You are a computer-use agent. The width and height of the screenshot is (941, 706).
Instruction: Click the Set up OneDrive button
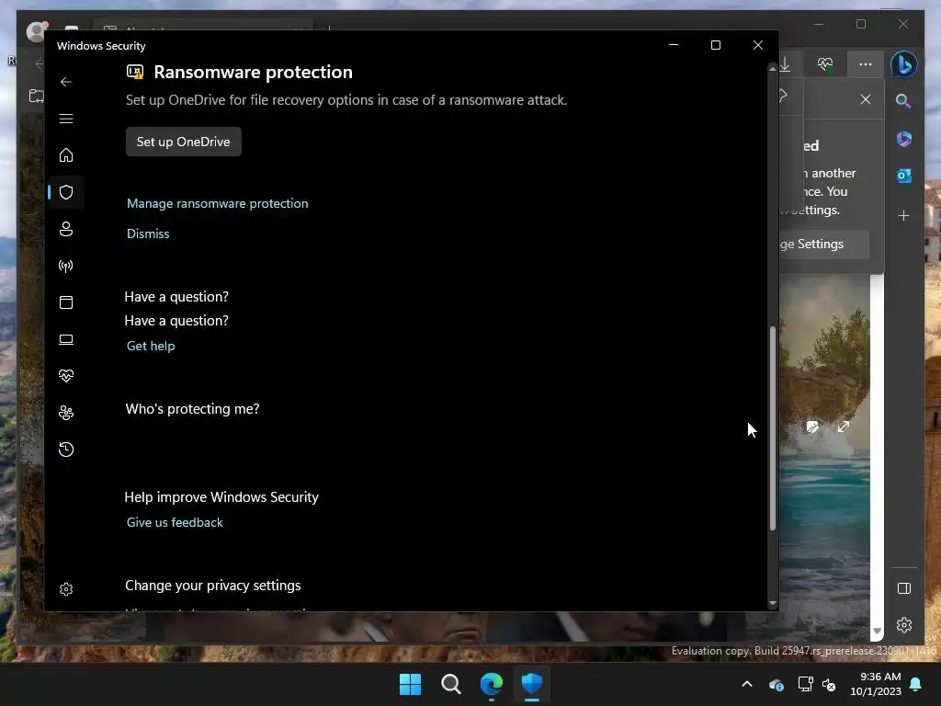click(x=183, y=142)
